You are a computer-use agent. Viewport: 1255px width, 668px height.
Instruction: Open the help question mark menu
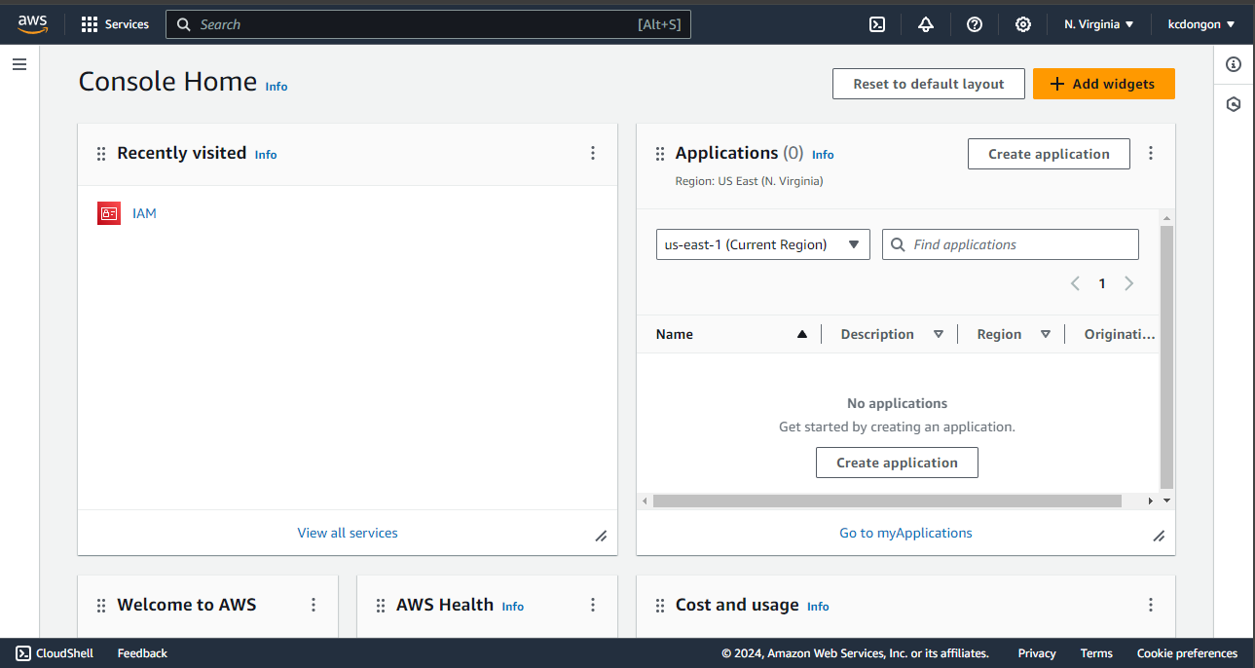(x=975, y=24)
